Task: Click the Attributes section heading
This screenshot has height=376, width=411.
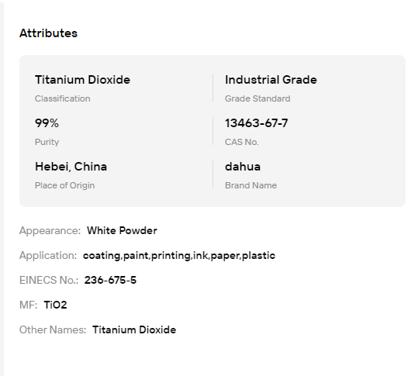Action: [49, 33]
